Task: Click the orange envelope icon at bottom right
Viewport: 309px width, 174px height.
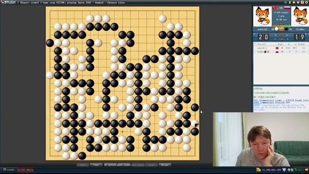Action: (307, 170)
